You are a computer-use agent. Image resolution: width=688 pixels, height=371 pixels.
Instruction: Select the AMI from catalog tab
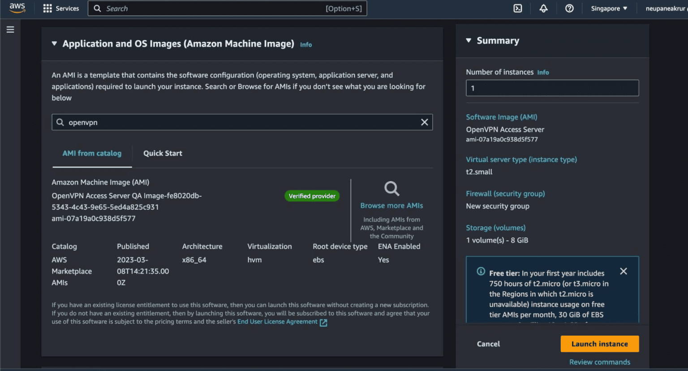click(x=92, y=153)
